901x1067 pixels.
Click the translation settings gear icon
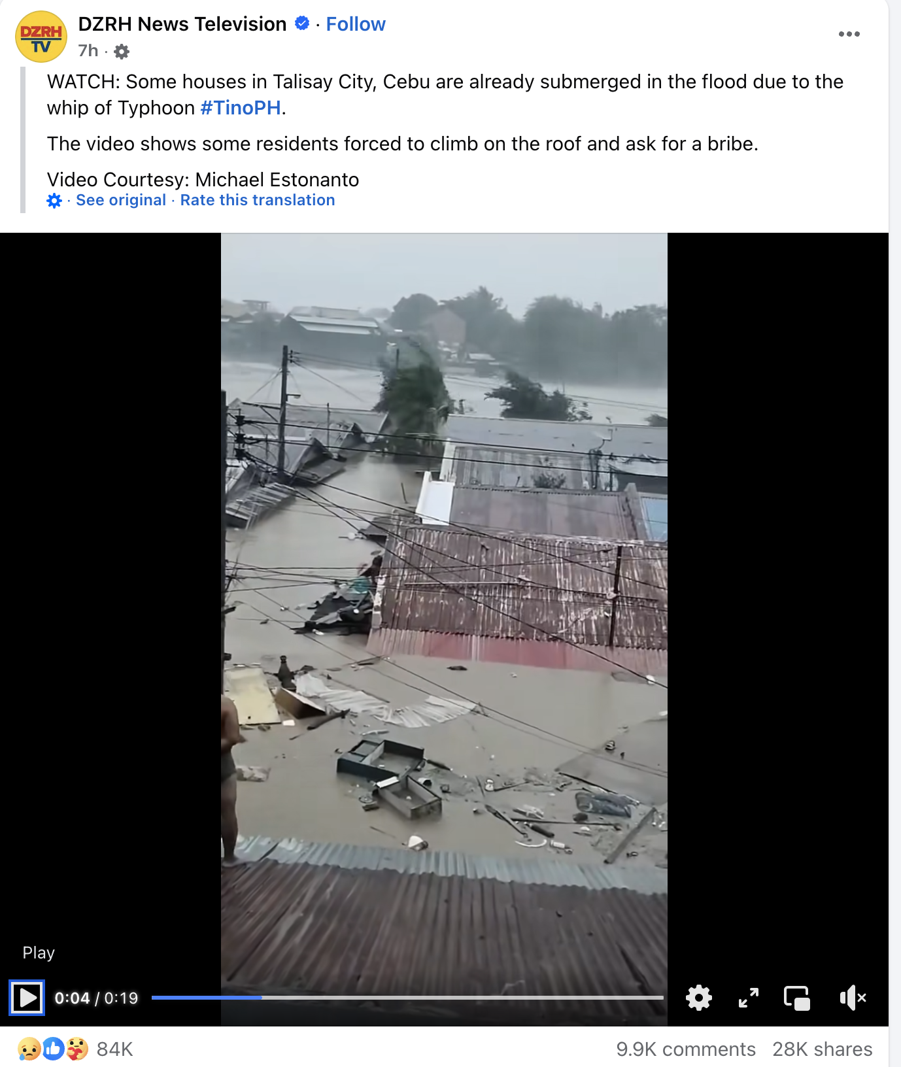click(x=54, y=201)
